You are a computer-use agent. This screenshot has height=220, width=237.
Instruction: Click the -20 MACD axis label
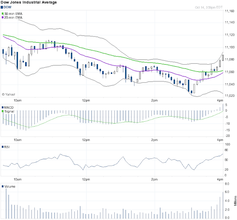click(227, 136)
